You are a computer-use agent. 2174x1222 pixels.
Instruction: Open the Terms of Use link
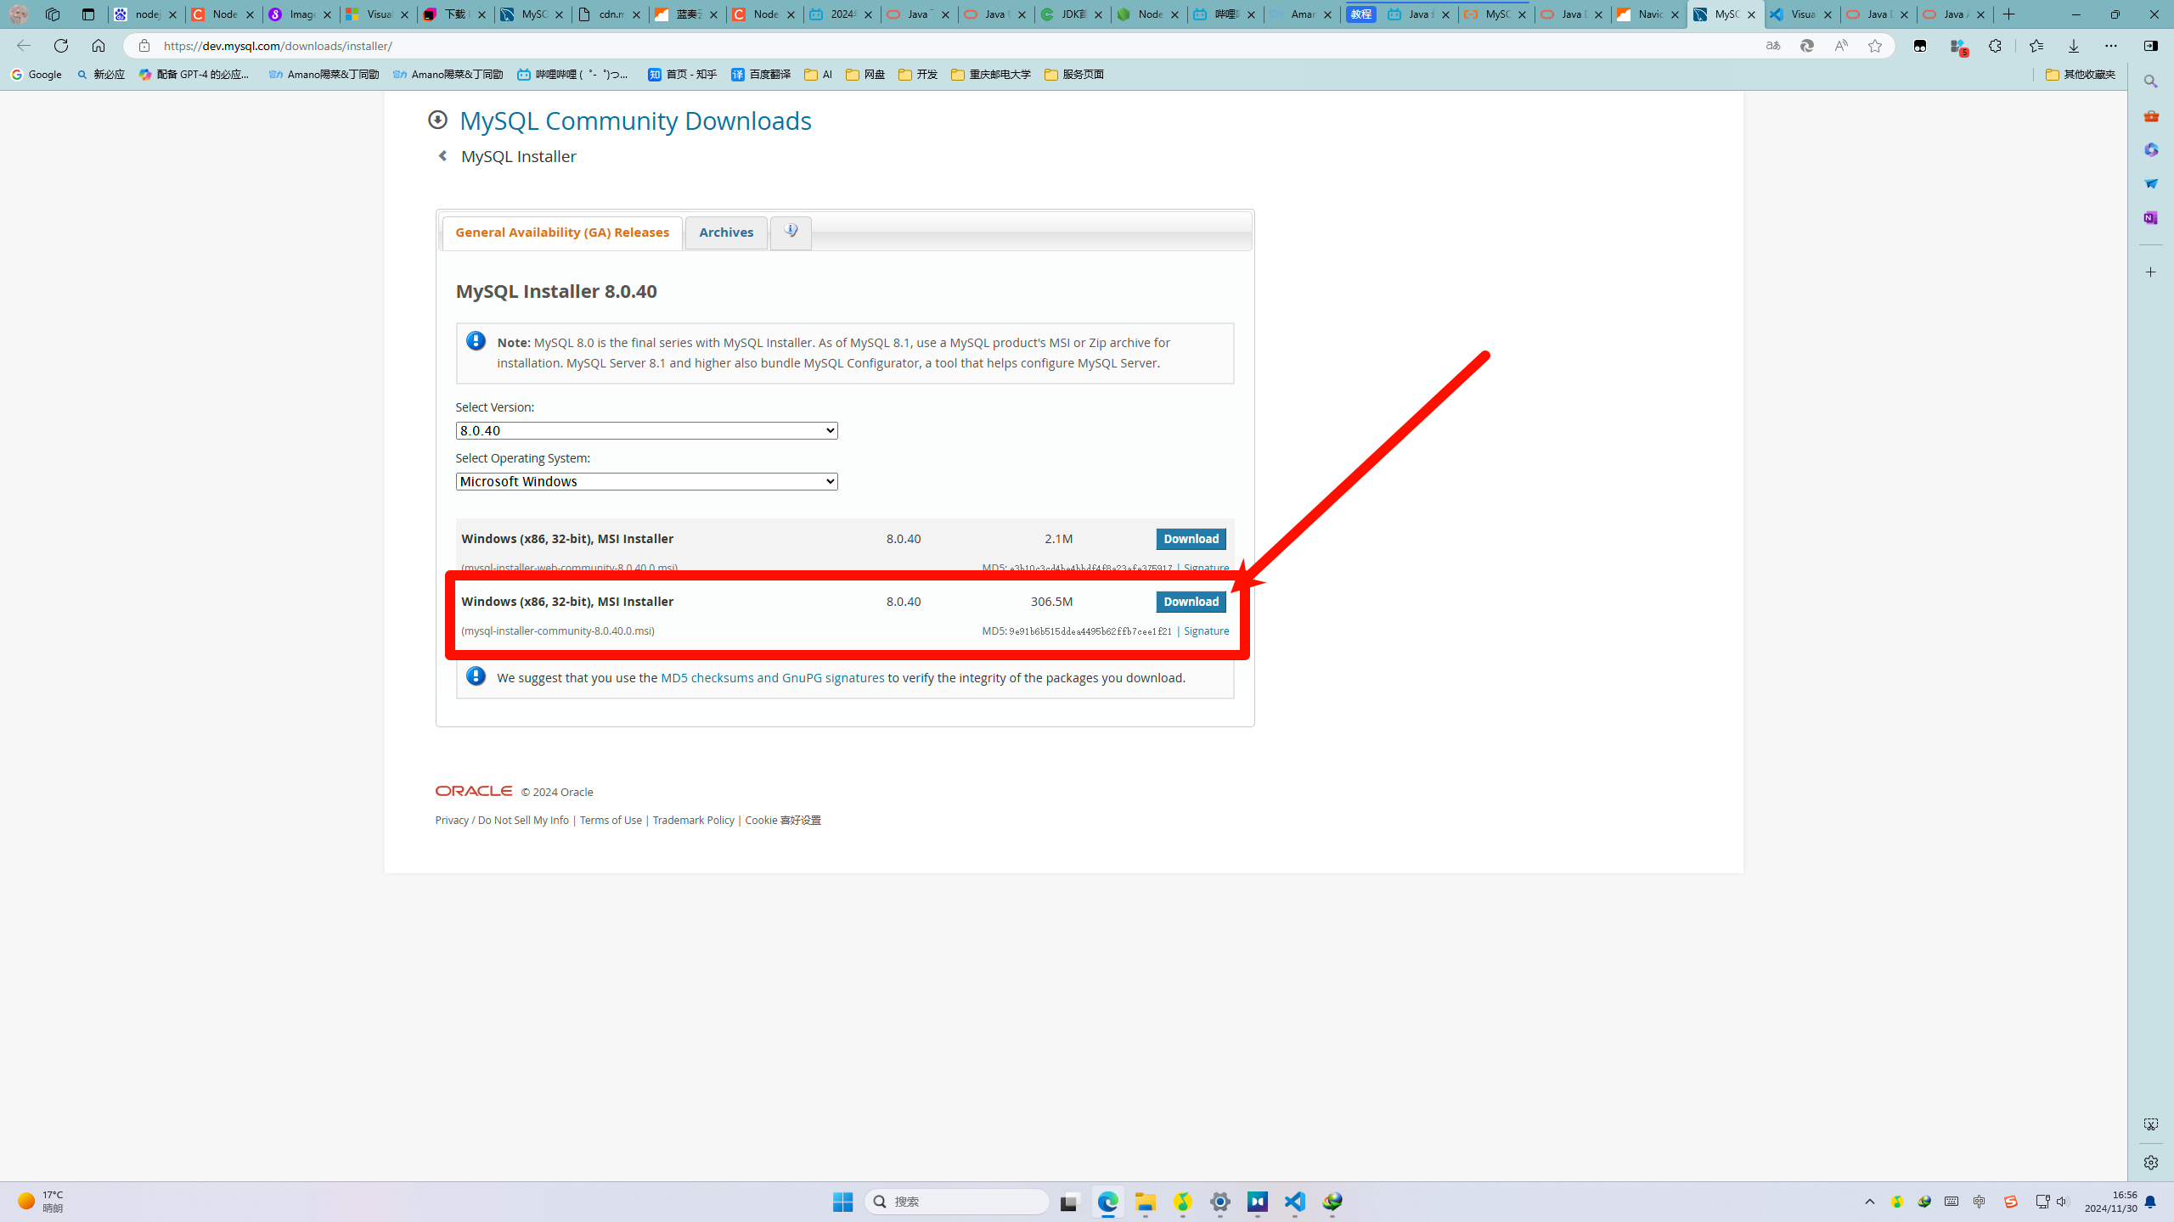[x=611, y=820]
